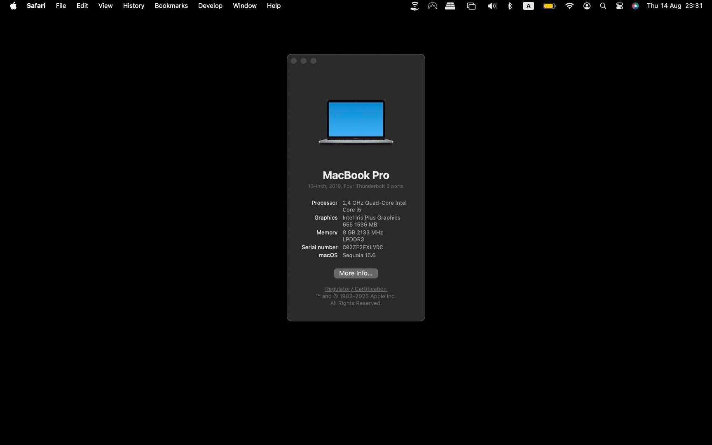
Task: Click the Processor label
Action: click(324, 203)
